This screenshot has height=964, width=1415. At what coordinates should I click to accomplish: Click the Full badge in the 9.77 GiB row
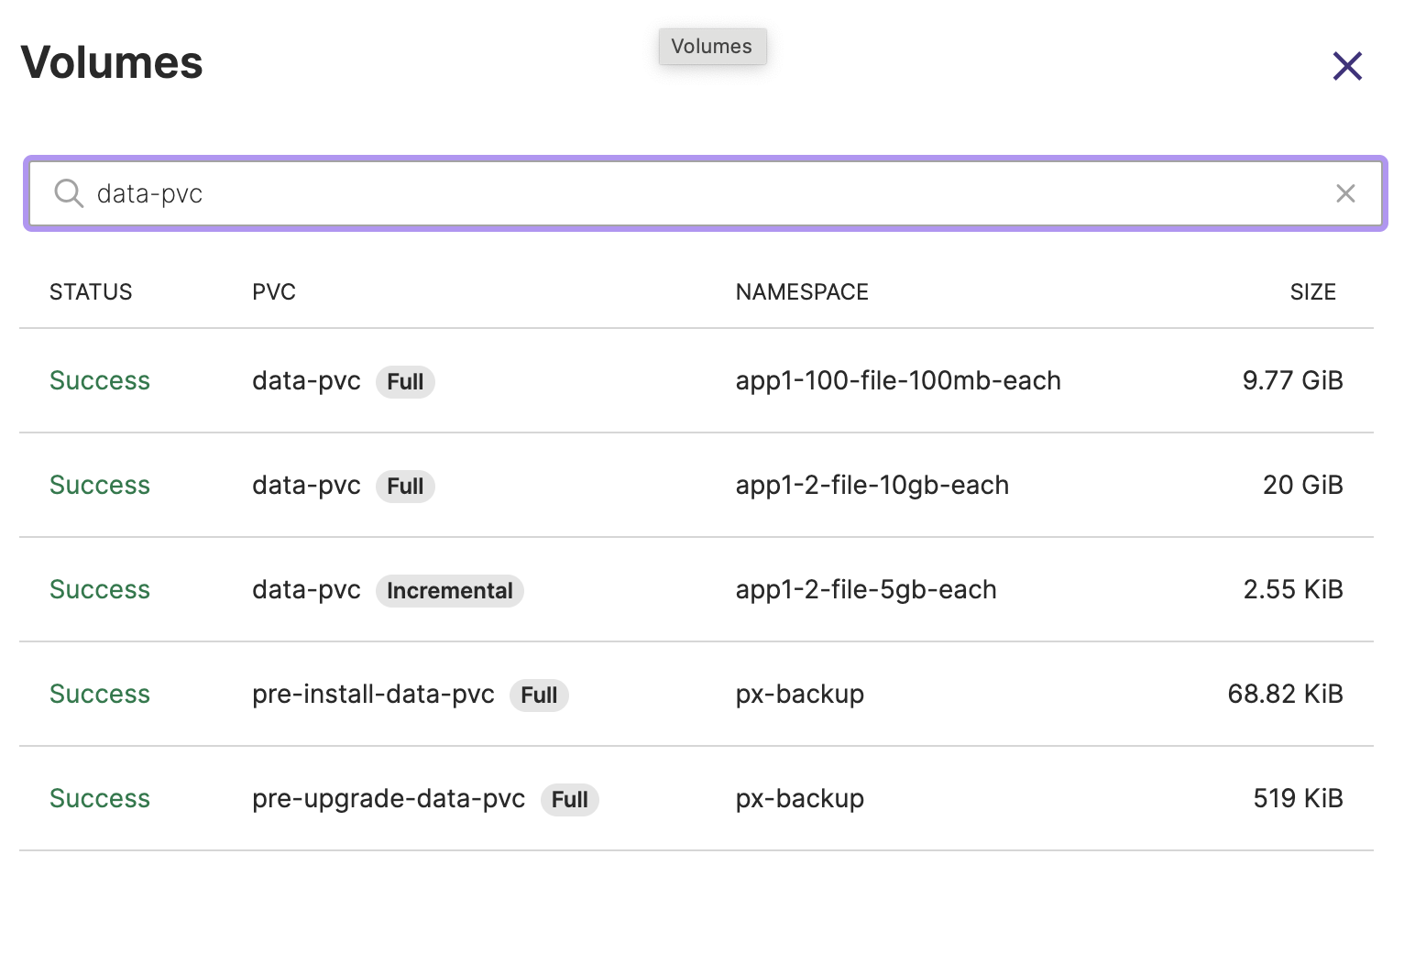[x=405, y=382]
